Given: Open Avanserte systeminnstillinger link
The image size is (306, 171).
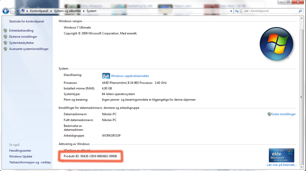Looking at the screenshot, I should pyautogui.click(x=29, y=49).
